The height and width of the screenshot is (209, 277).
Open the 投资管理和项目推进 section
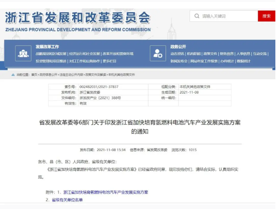51,61
